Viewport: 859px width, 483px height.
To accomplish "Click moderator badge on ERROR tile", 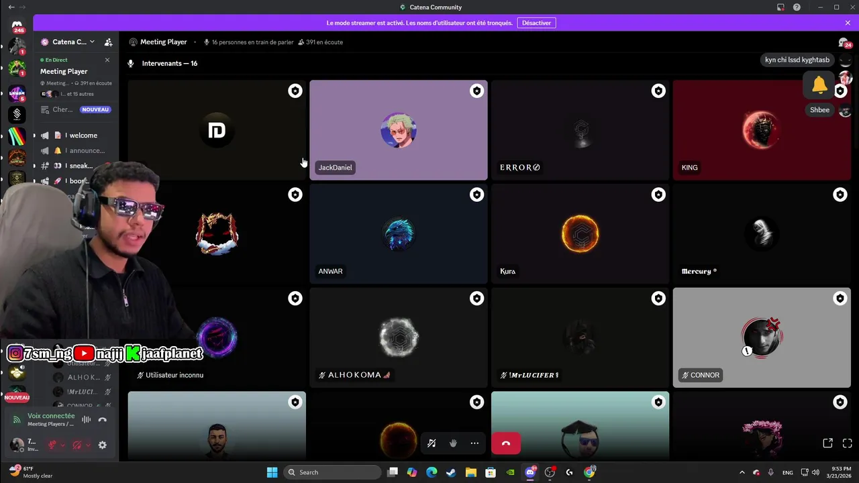I will point(658,91).
